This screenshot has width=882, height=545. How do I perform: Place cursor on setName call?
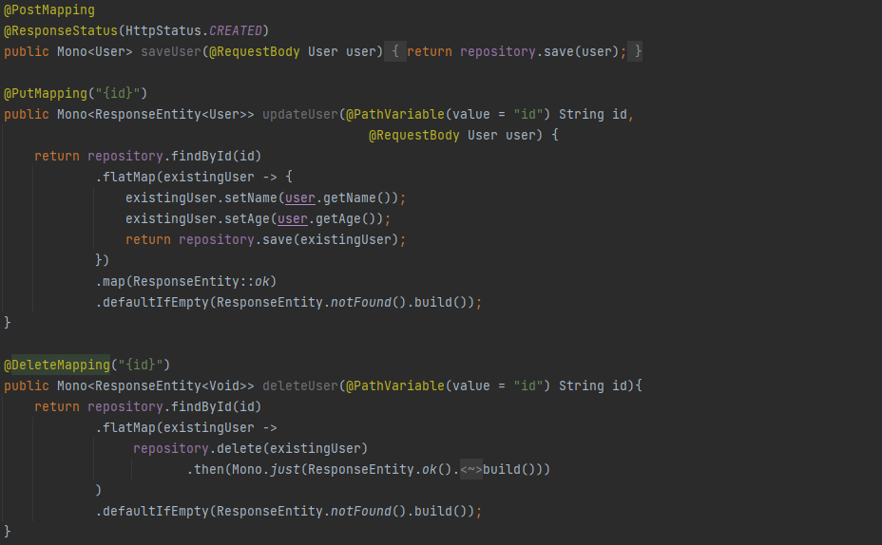[x=251, y=198]
